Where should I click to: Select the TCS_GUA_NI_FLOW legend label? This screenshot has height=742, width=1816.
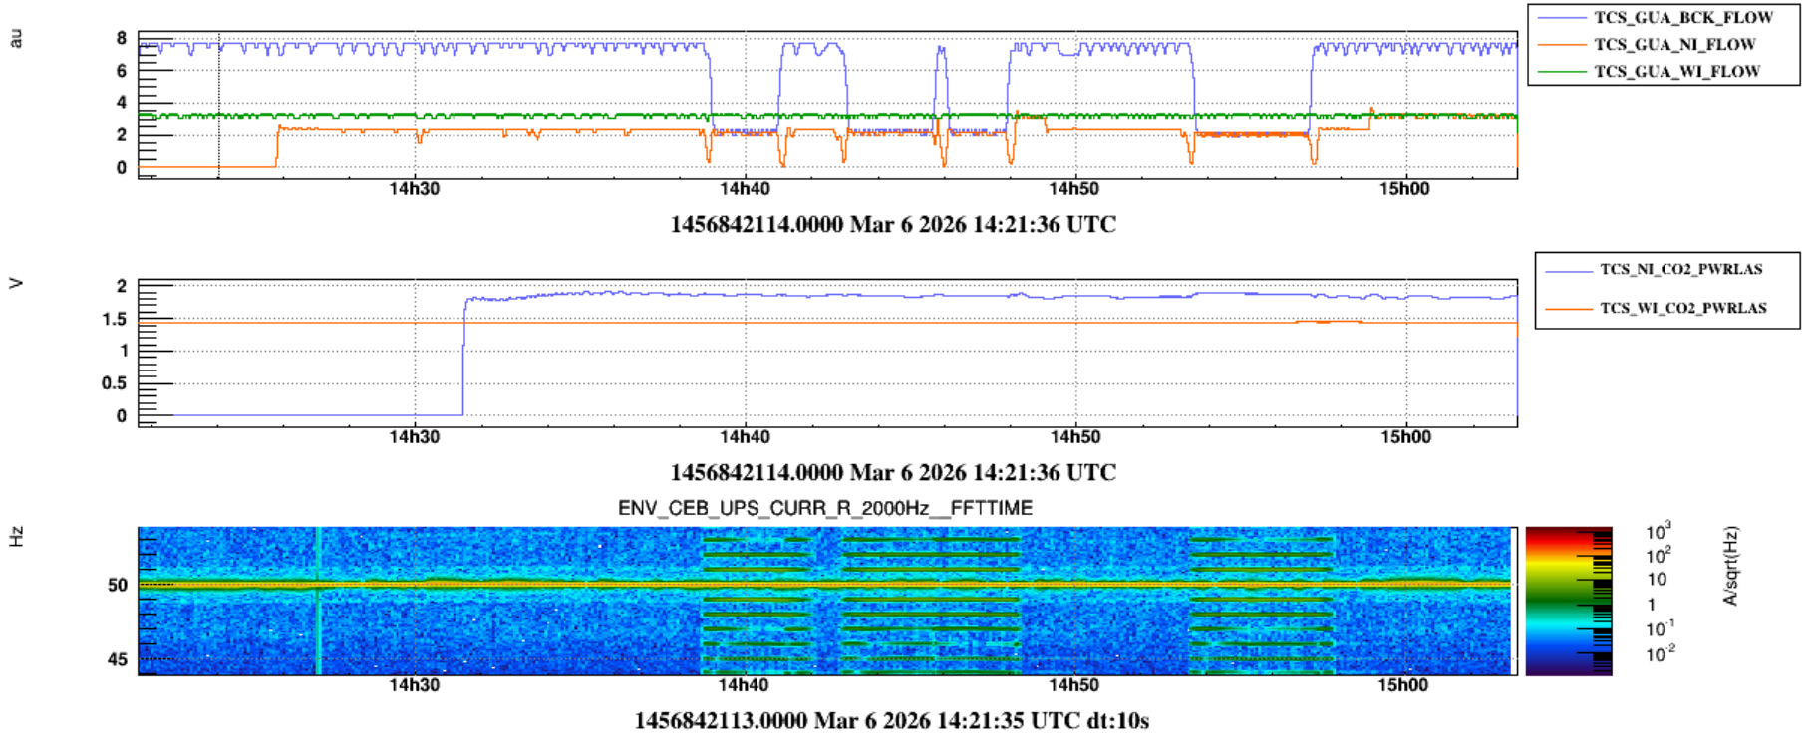pos(1673,45)
